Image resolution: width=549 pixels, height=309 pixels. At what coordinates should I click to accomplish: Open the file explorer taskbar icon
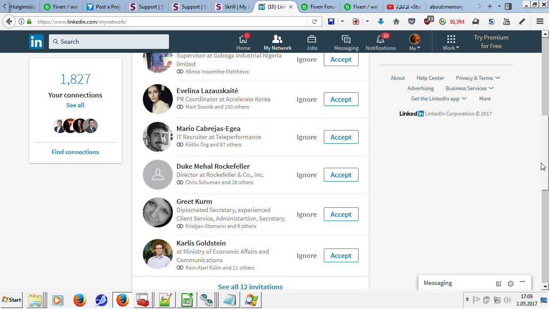pos(35,300)
